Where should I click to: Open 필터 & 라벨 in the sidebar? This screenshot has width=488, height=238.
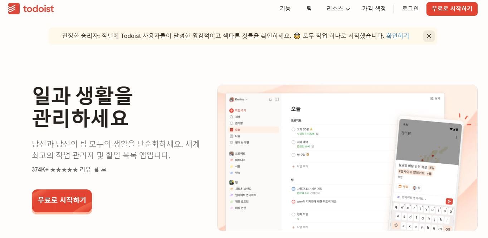pyautogui.click(x=239, y=142)
